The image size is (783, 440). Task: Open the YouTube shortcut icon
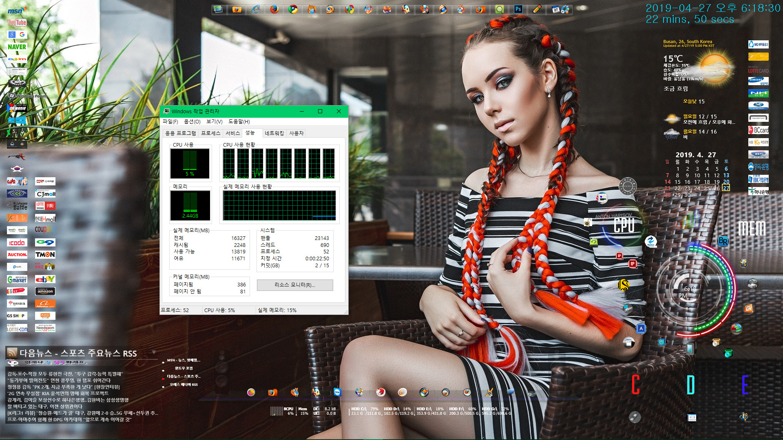pyautogui.click(x=17, y=22)
